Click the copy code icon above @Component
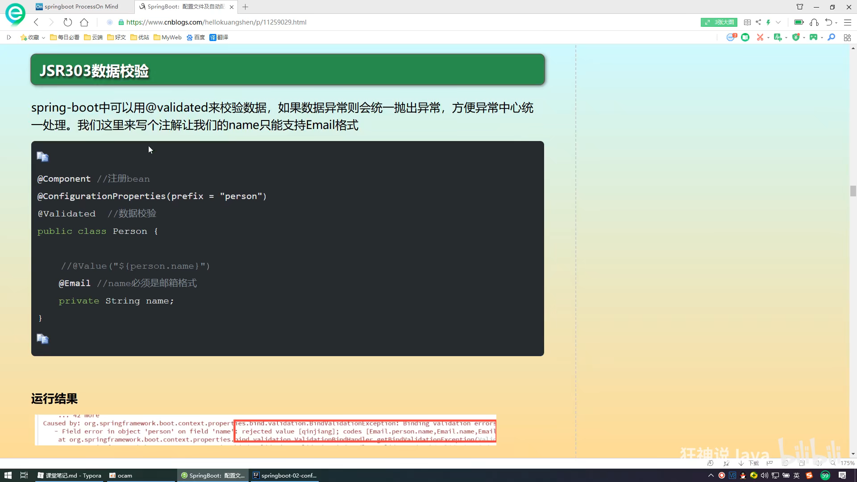 pos(42,157)
